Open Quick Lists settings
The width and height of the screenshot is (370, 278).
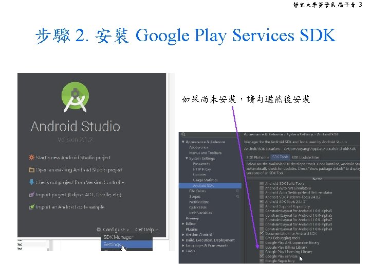tap(198, 207)
